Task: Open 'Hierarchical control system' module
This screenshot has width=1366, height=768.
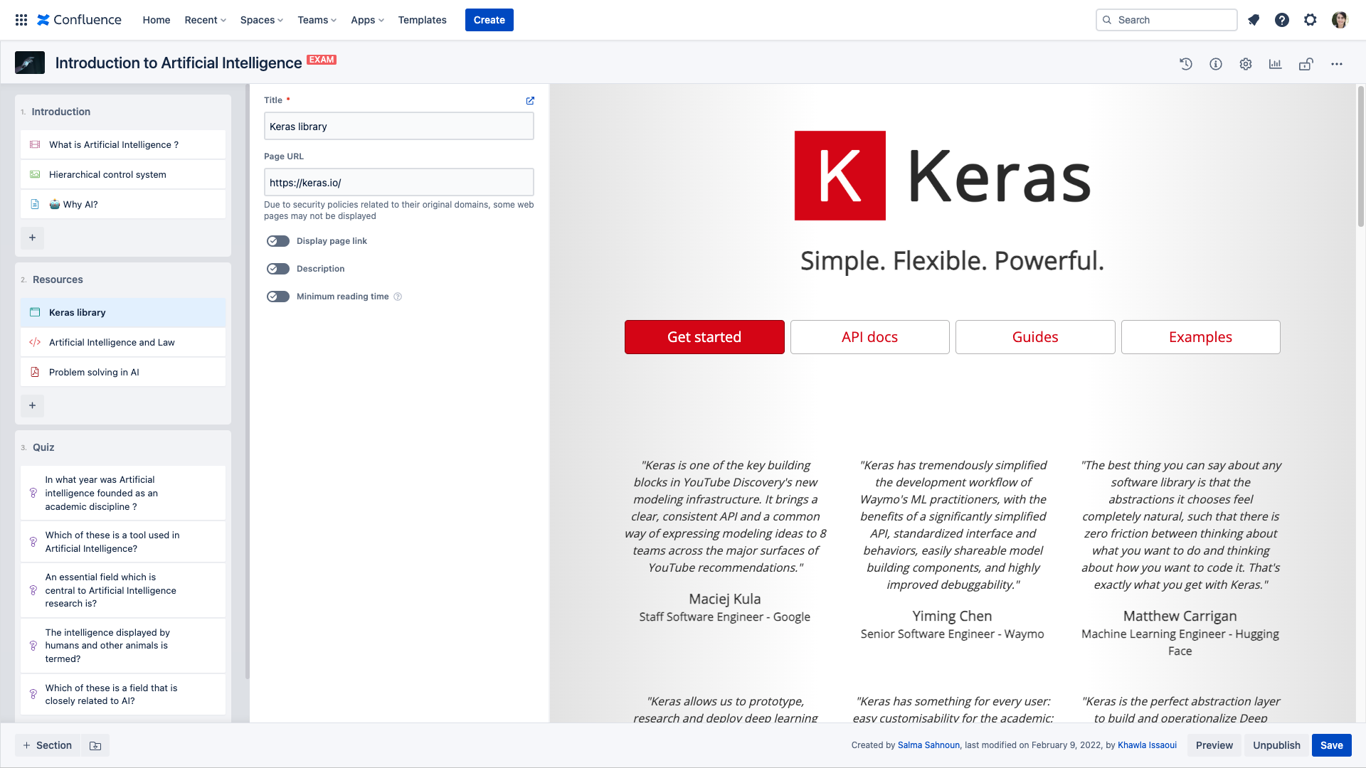Action: 123,174
